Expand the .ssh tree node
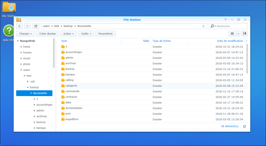Viewport: 266px width, 146px height. (28, 82)
